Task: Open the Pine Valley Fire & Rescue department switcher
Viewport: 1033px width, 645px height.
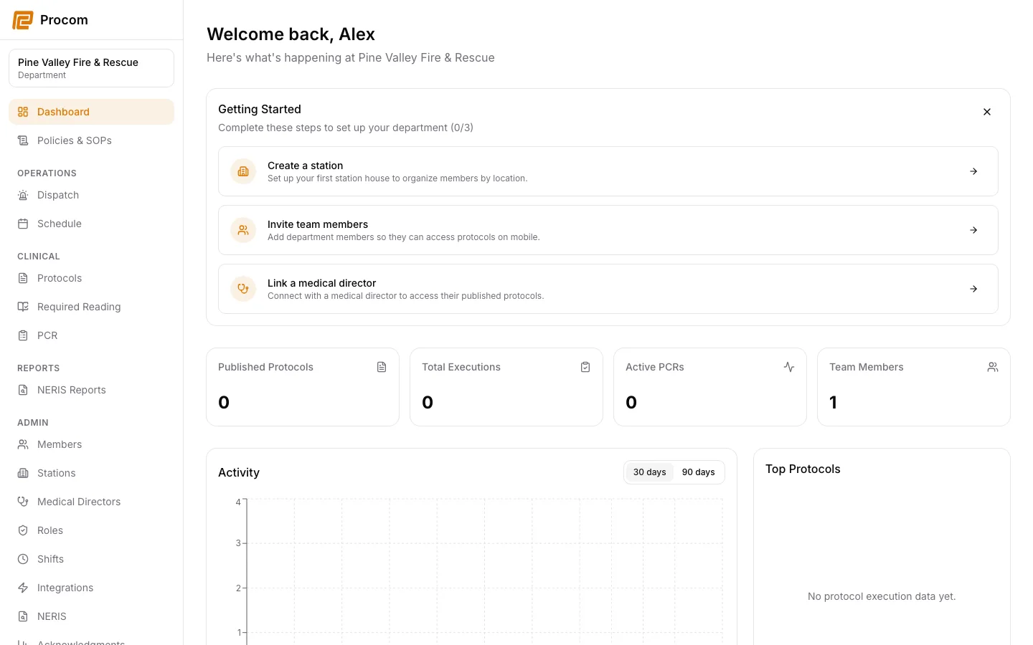Action: 91,68
